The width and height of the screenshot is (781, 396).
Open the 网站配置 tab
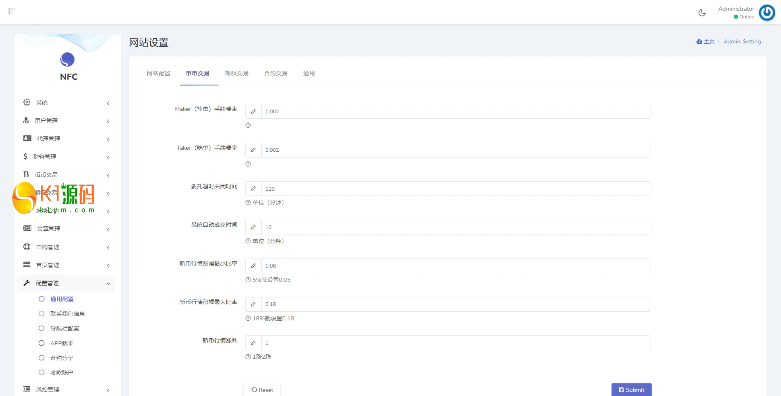point(158,73)
